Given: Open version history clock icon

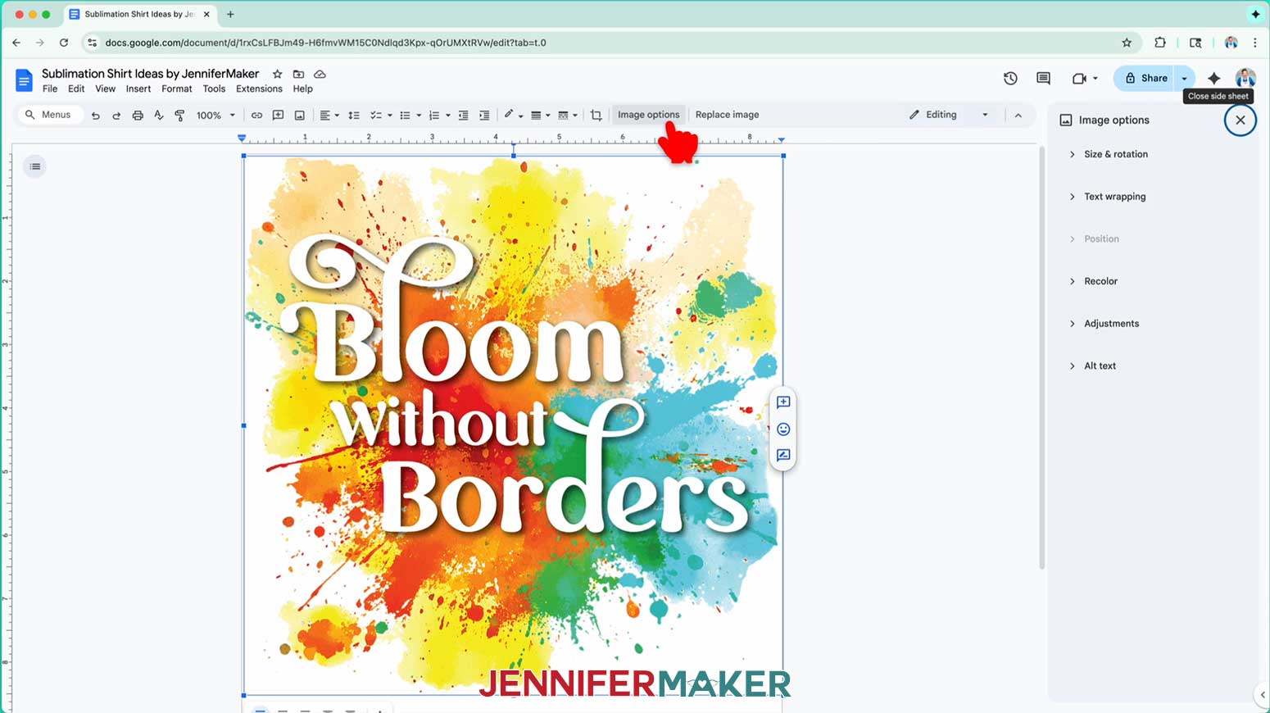Looking at the screenshot, I should click(x=1010, y=79).
